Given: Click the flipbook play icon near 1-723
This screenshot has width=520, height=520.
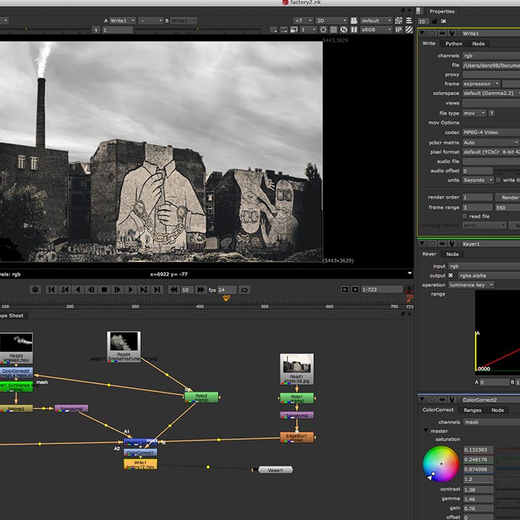Looking at the screenshot, I should coord(345,290).
